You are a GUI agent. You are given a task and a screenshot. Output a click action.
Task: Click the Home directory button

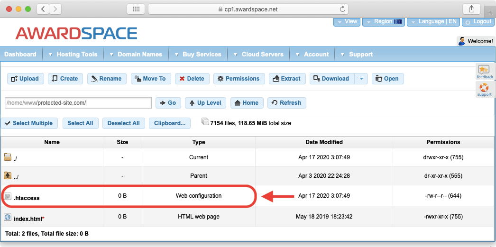[247, 103]
